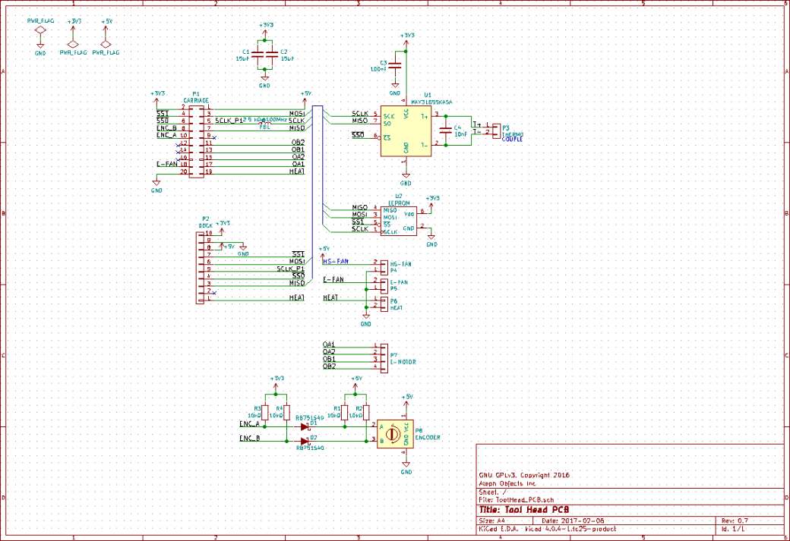This screenshot has height=541, width=790.
Task: Select the C1 15uF capacitor
Action: point(257,55)
